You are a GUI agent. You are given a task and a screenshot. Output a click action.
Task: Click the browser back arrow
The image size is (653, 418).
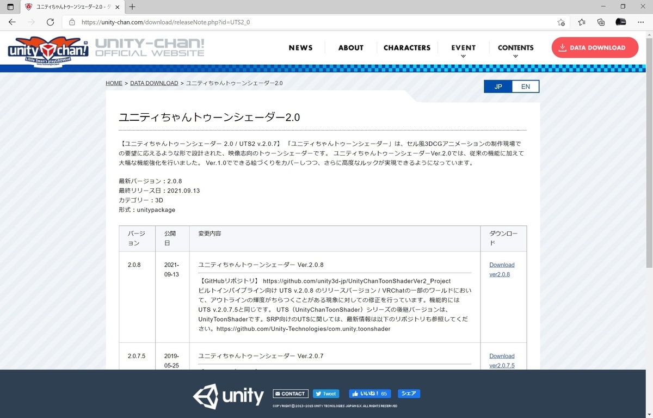12,22
